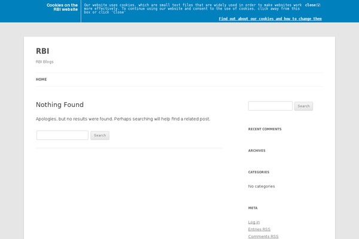Click the 'close' text in the cookie banner
Viewport: 359px width, 239px height.
tap(310, 5)
